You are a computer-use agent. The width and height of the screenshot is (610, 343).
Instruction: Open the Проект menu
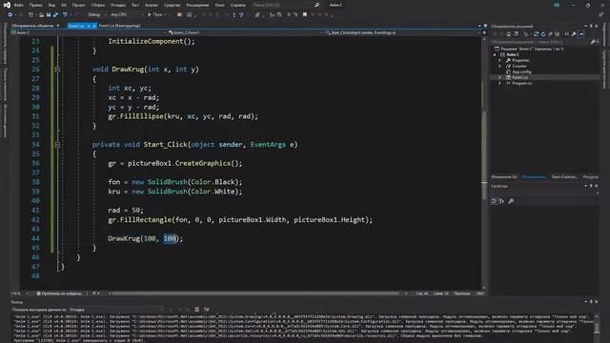(x=78, y=5)
